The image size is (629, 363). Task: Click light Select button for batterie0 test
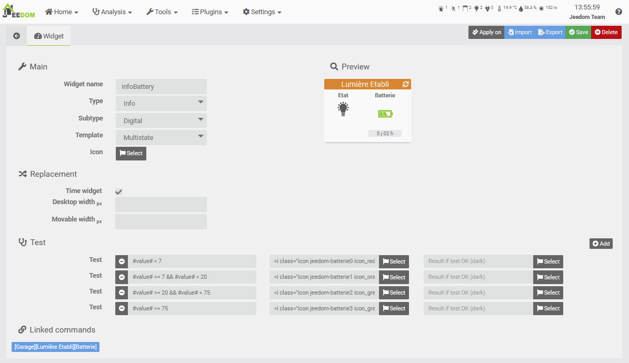tap(394, 261)
